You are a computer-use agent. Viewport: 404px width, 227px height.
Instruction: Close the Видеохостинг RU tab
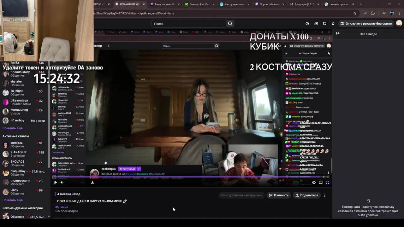tap(179, 4)
